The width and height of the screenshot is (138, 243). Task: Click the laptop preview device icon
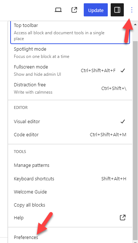point(58,10)
